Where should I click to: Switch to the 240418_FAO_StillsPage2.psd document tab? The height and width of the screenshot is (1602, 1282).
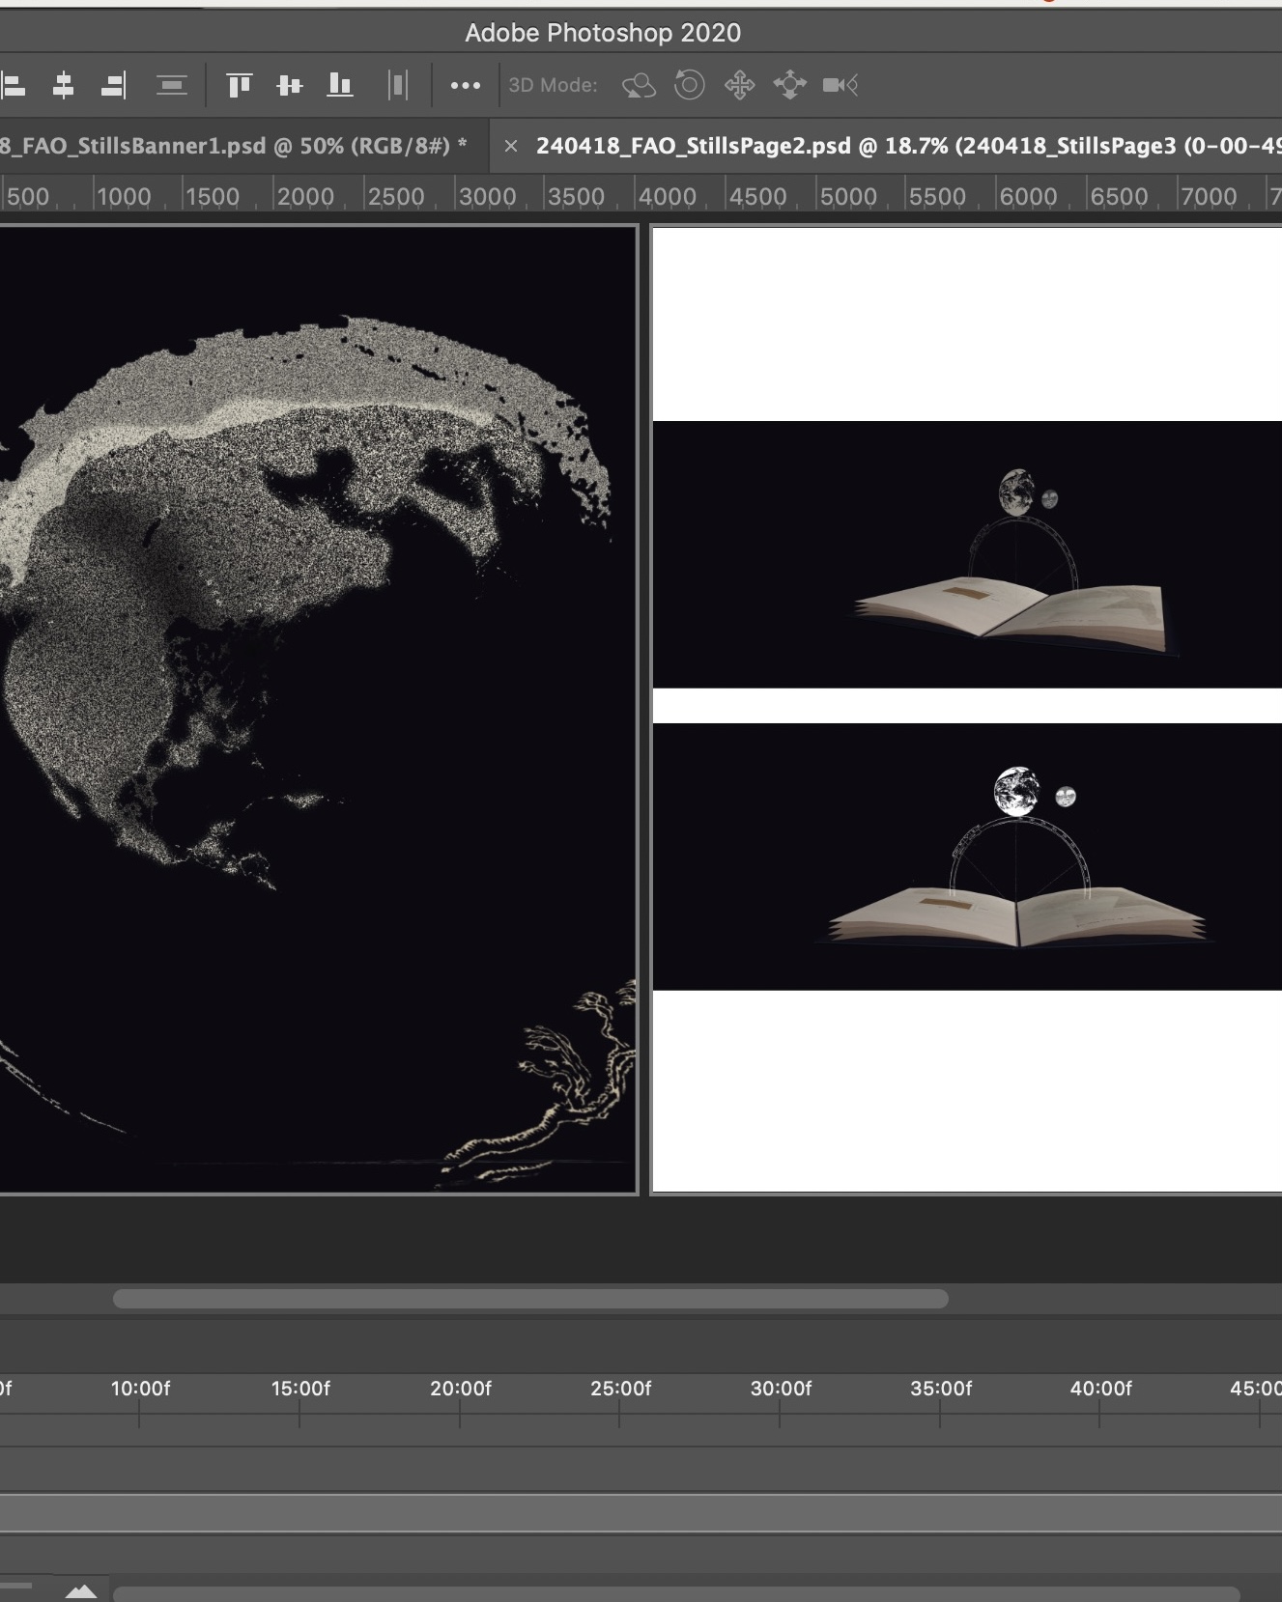pyautogui.click(x=908, y=146)
